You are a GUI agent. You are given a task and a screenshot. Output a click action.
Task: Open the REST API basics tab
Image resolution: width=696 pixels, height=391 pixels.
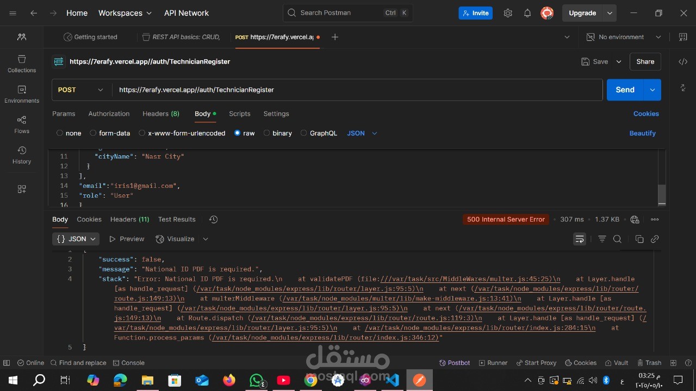point(181,37)
